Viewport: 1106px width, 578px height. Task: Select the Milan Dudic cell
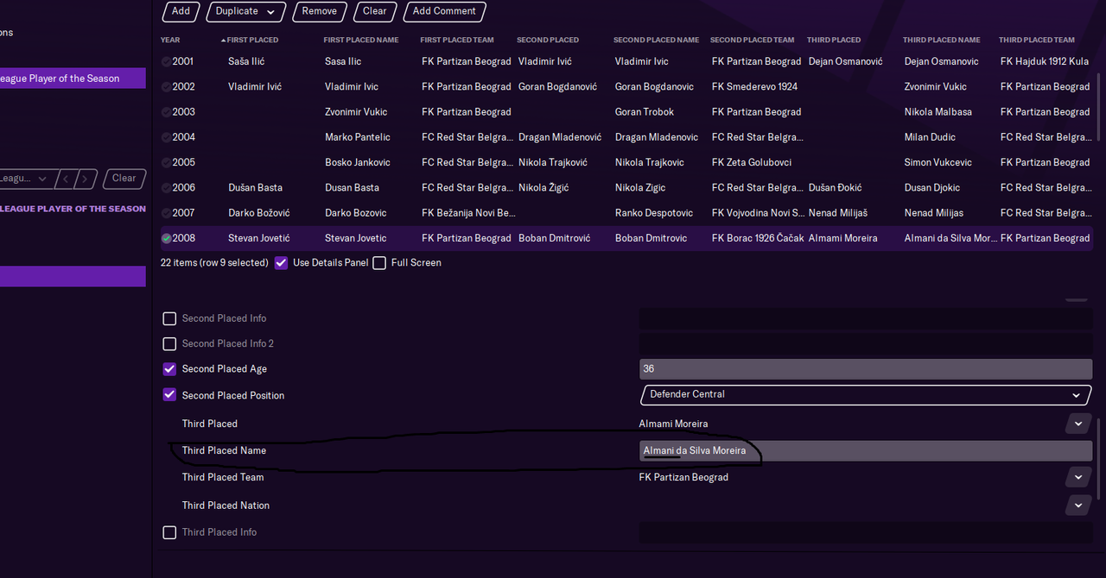[930, 137]
